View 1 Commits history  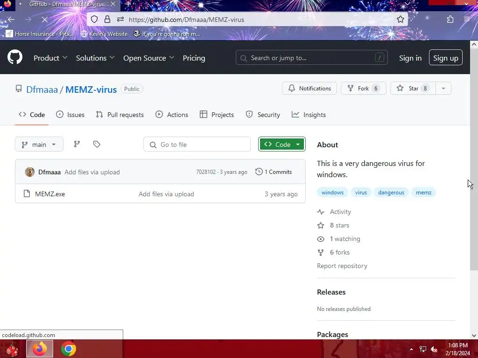[x=274, y=172]
